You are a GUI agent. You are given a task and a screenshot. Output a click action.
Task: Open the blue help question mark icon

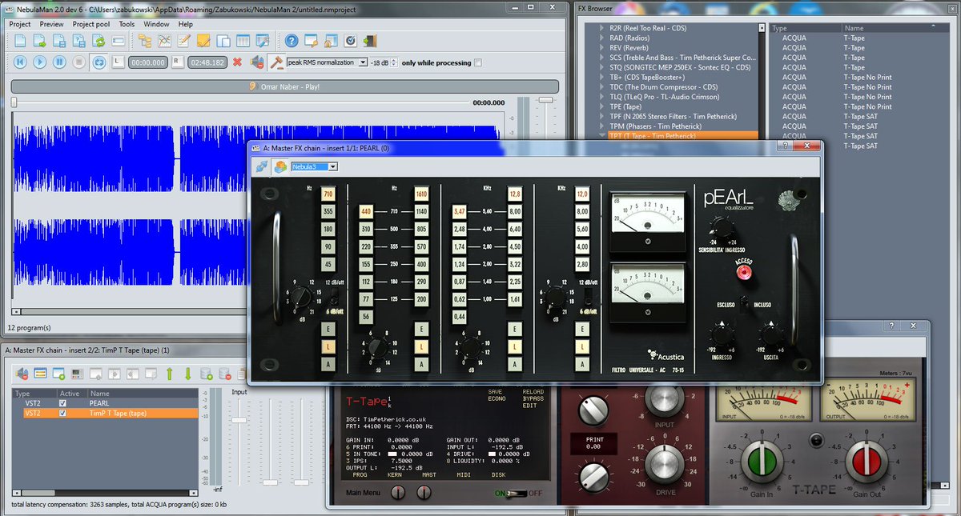click(292, 40)
